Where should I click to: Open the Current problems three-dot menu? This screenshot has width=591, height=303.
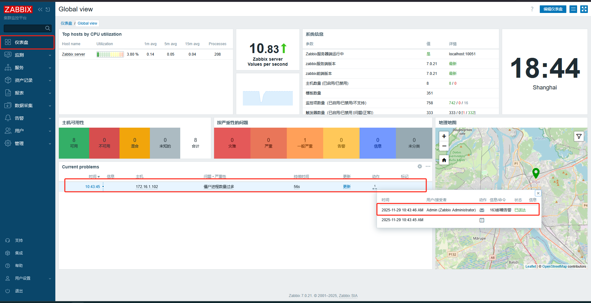tap(428, 167)
